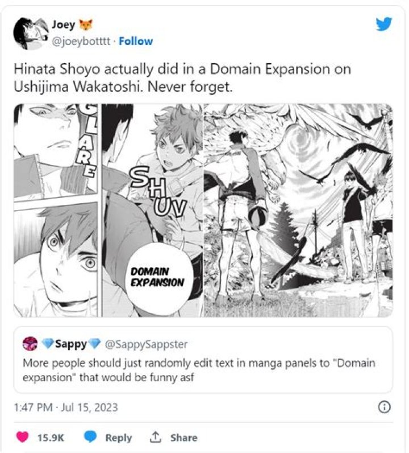Click the share arrow icon
Screen dimensions: 409x453
pyautogui.click(x=155, y=437)
